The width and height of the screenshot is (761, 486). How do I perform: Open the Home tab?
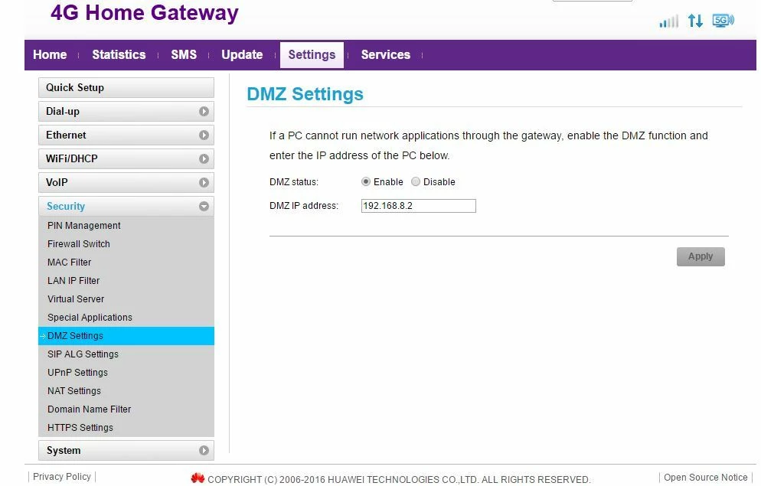tap(50, 55)
